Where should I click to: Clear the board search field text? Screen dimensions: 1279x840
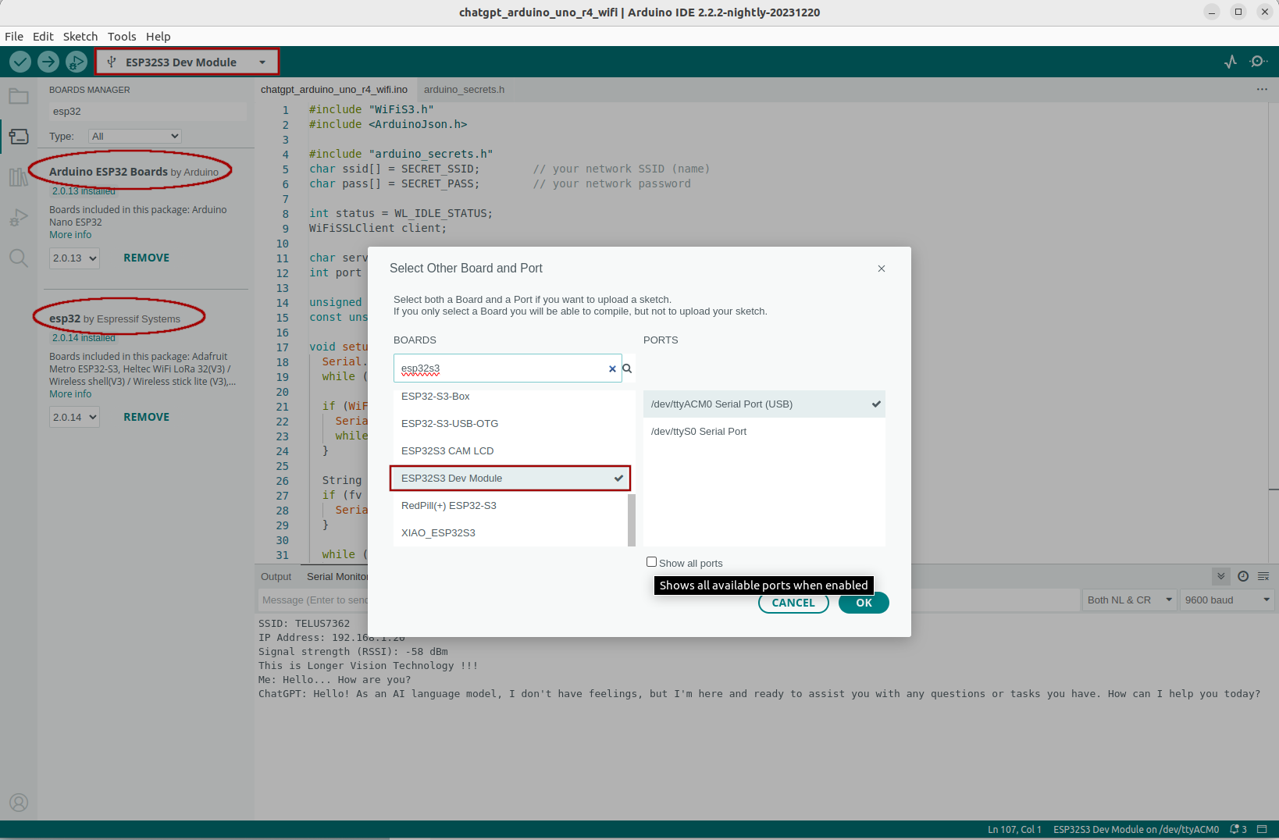tap(612, 368)
